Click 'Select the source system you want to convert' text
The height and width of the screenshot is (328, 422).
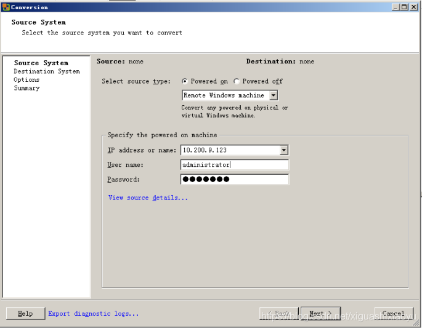102,33
